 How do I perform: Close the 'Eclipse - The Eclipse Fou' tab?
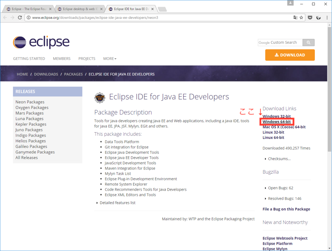[x=50, y=9]
